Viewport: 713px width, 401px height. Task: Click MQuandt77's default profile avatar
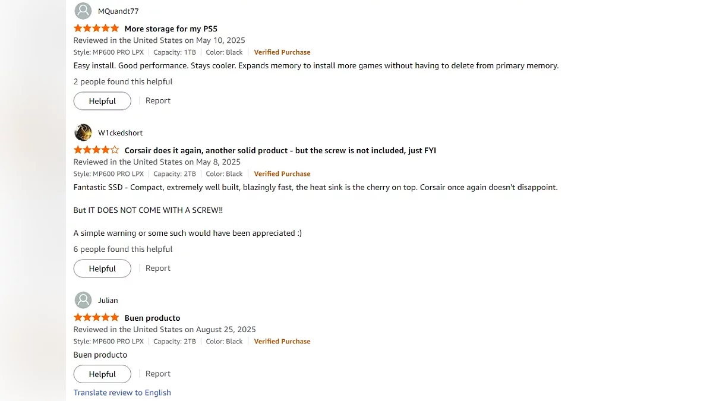point(83,11)
